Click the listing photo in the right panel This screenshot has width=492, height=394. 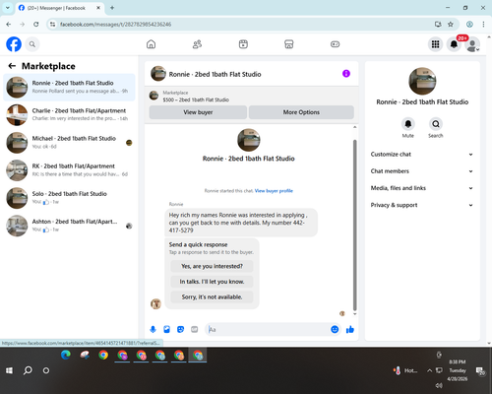click(422, 81)
